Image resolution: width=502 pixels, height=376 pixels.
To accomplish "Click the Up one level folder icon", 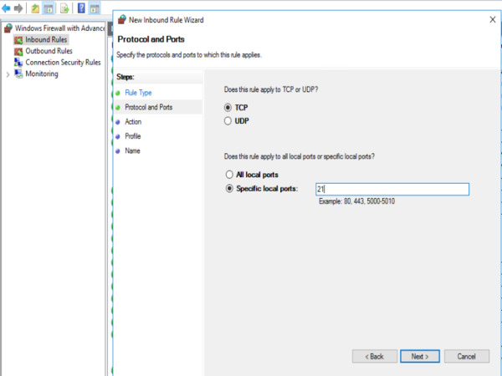I will 36,8.
